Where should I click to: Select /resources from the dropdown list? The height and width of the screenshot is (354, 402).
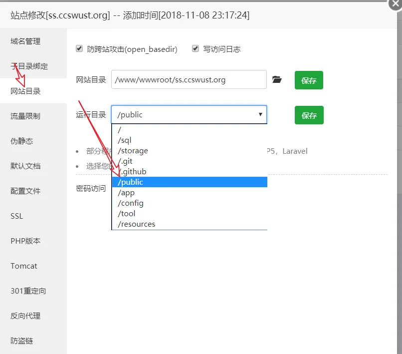[x=190, y=224]
